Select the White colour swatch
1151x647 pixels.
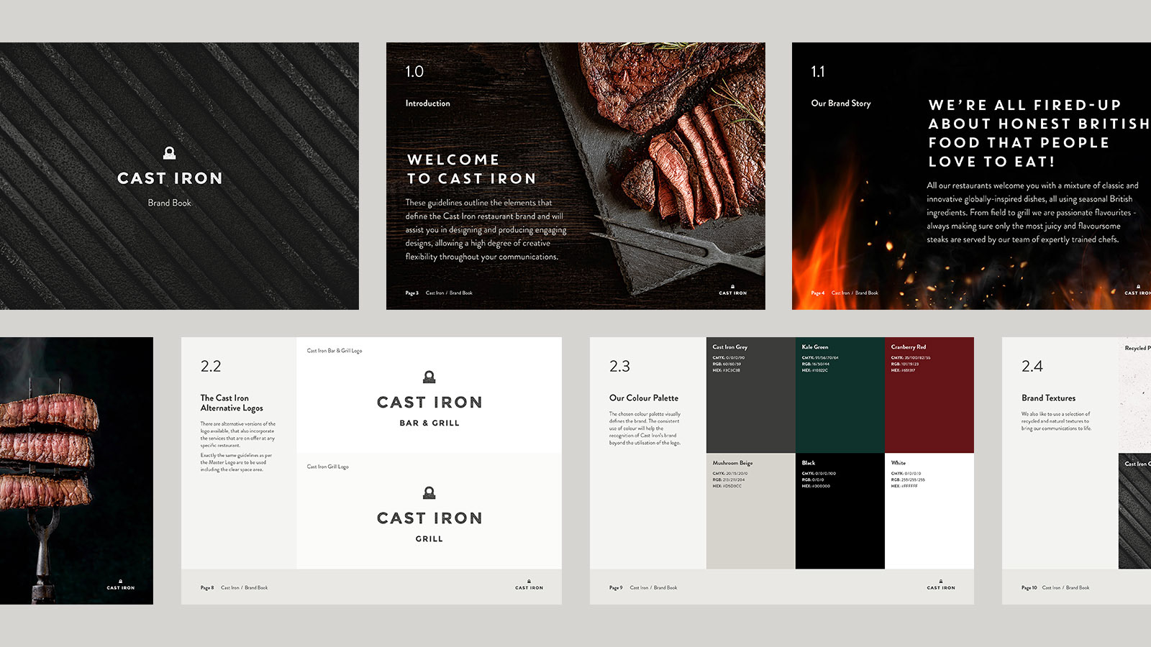coord(929,511)
